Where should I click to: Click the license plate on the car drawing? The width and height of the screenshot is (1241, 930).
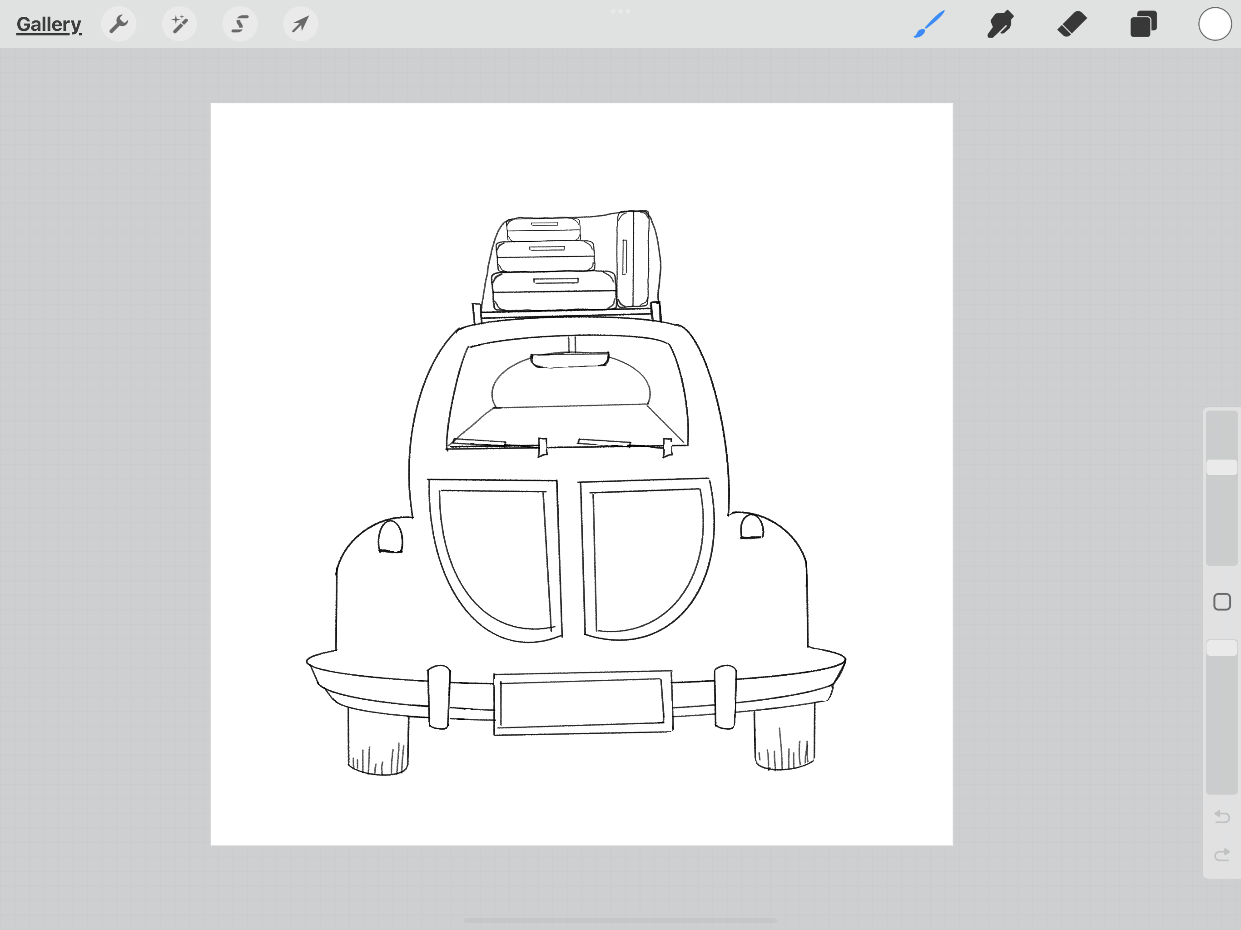tap(582, 702)
